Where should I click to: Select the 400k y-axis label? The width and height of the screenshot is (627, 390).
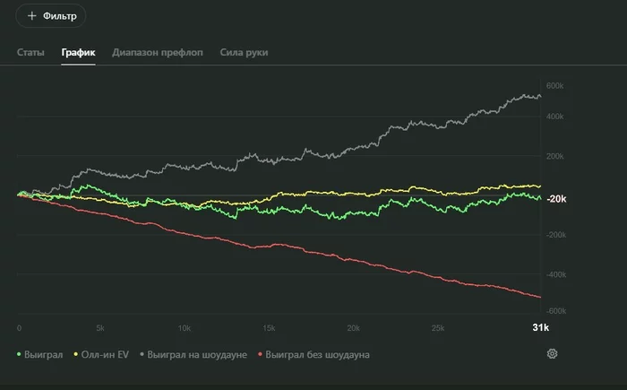[554, 117]
